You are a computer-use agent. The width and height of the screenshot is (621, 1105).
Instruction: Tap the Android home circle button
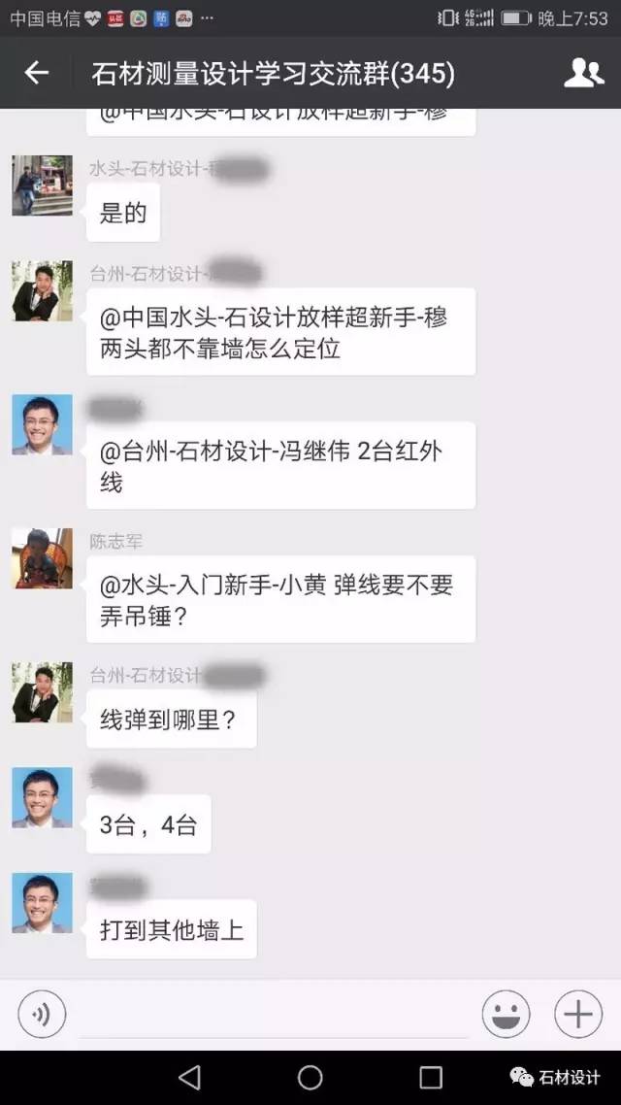(x=310, y=1077)
